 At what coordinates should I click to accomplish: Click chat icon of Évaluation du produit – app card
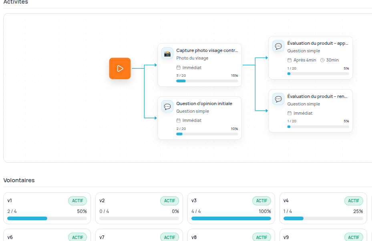point(278,46)
